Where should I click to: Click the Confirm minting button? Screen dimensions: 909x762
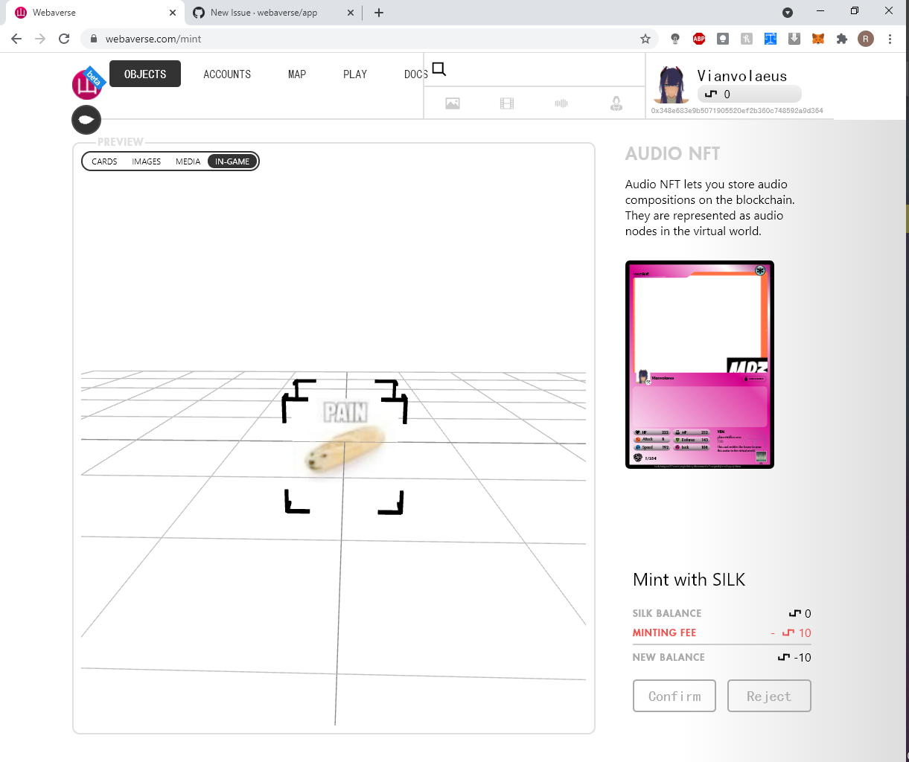[x=674, y=696]
